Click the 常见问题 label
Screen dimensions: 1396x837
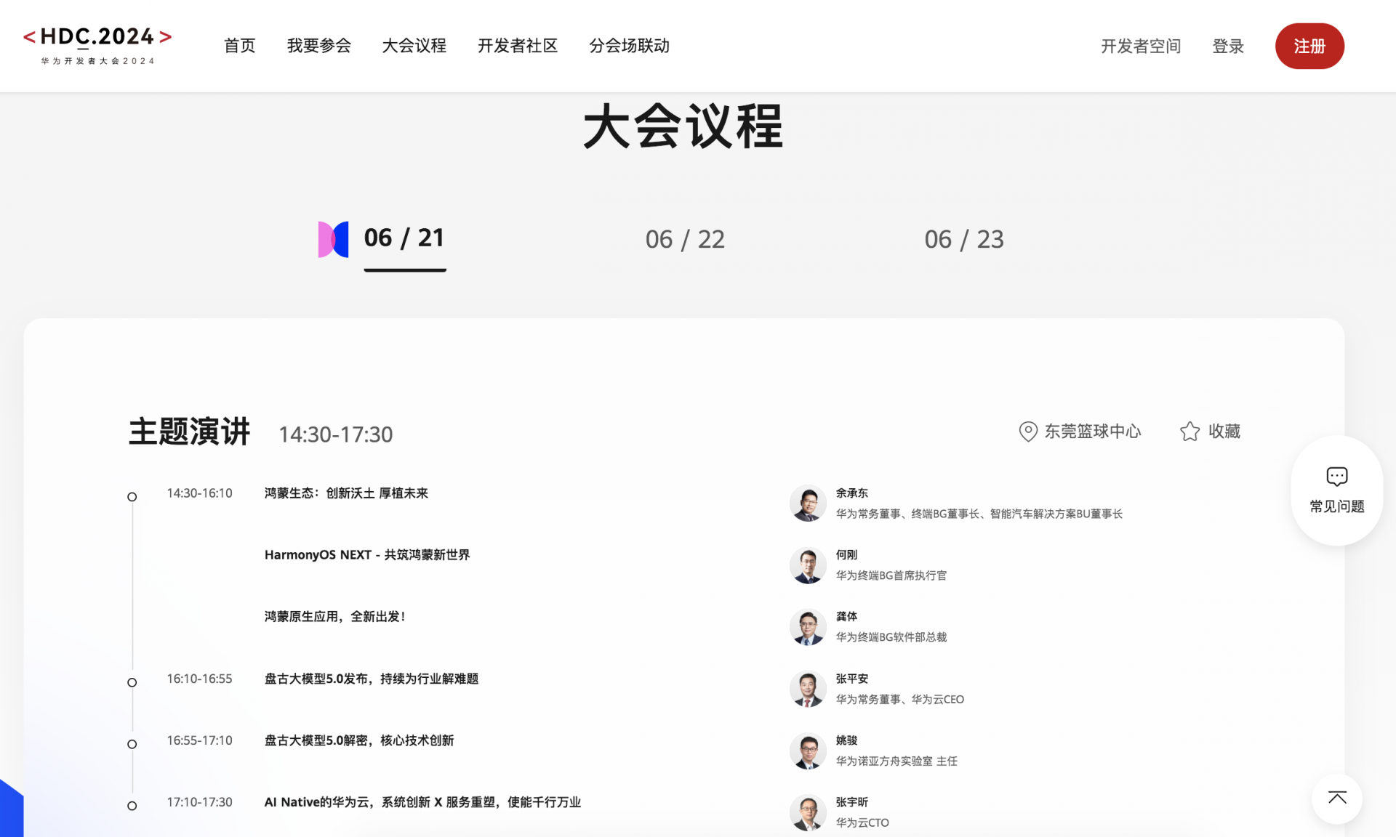coord(1336,506)
